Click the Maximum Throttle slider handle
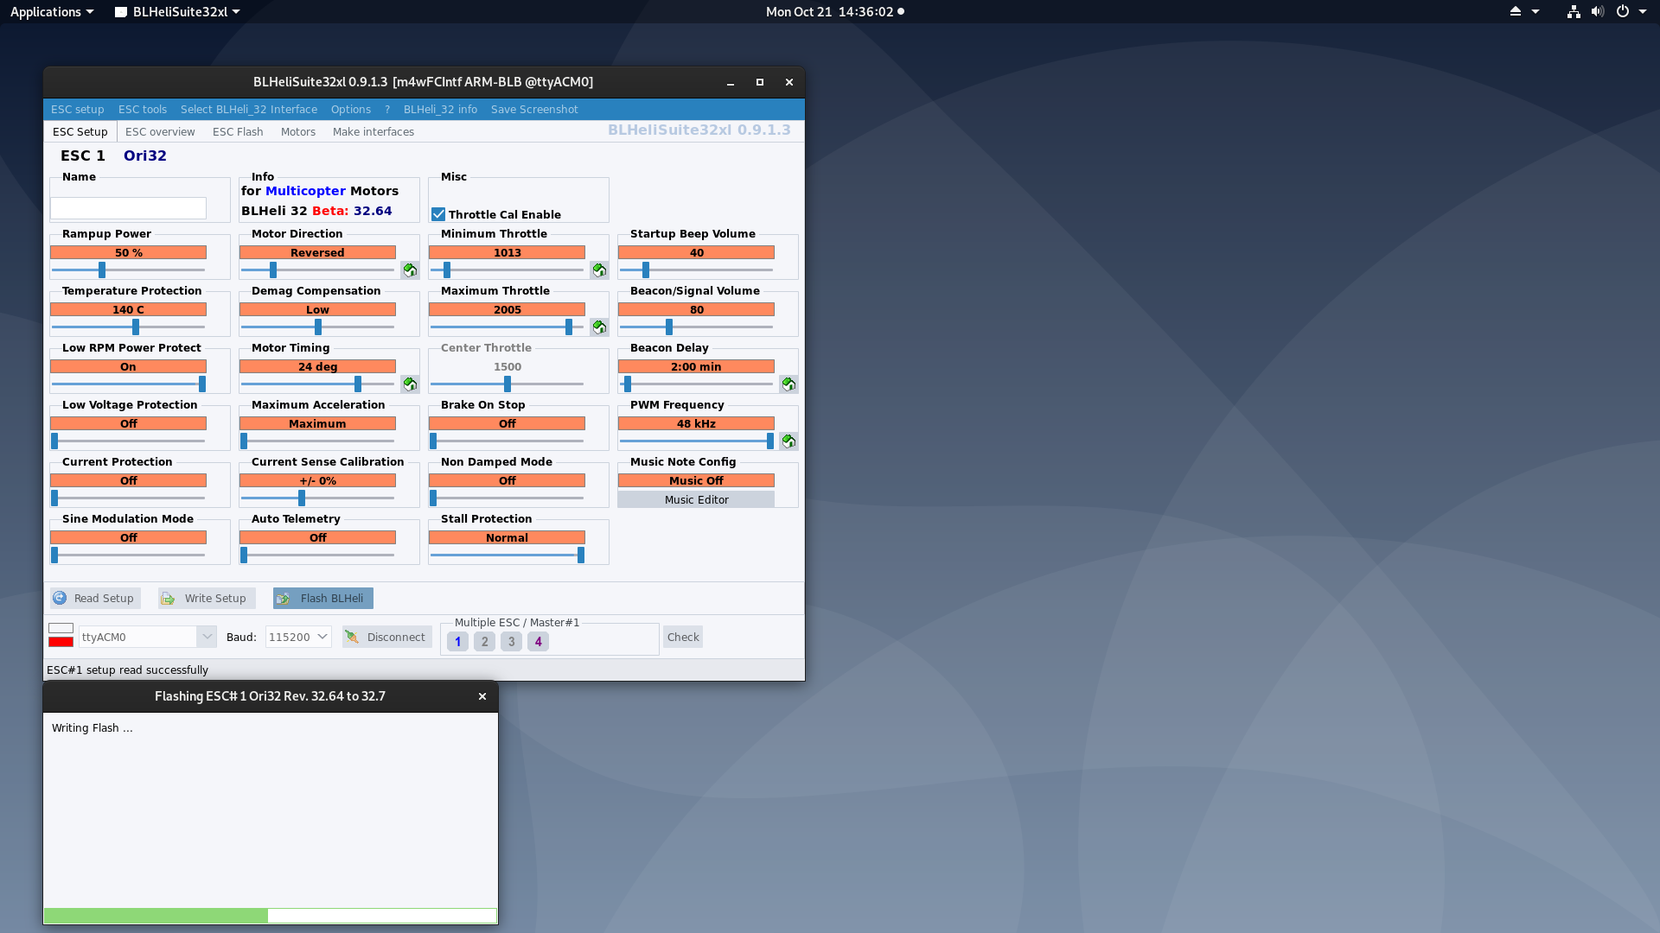The height and width of the screenshot is (933, 1660). pos(569,327)
